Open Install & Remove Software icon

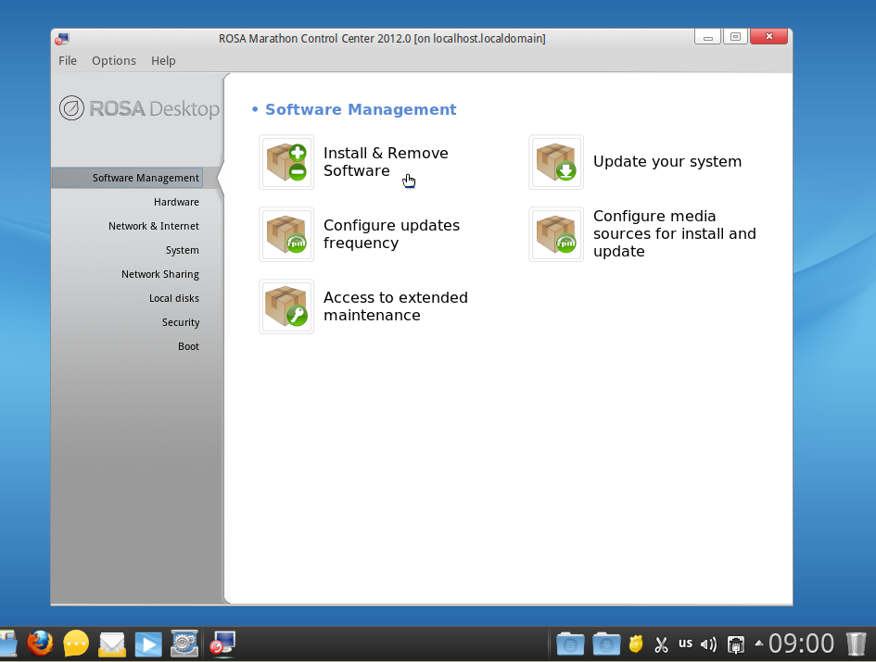286,162
